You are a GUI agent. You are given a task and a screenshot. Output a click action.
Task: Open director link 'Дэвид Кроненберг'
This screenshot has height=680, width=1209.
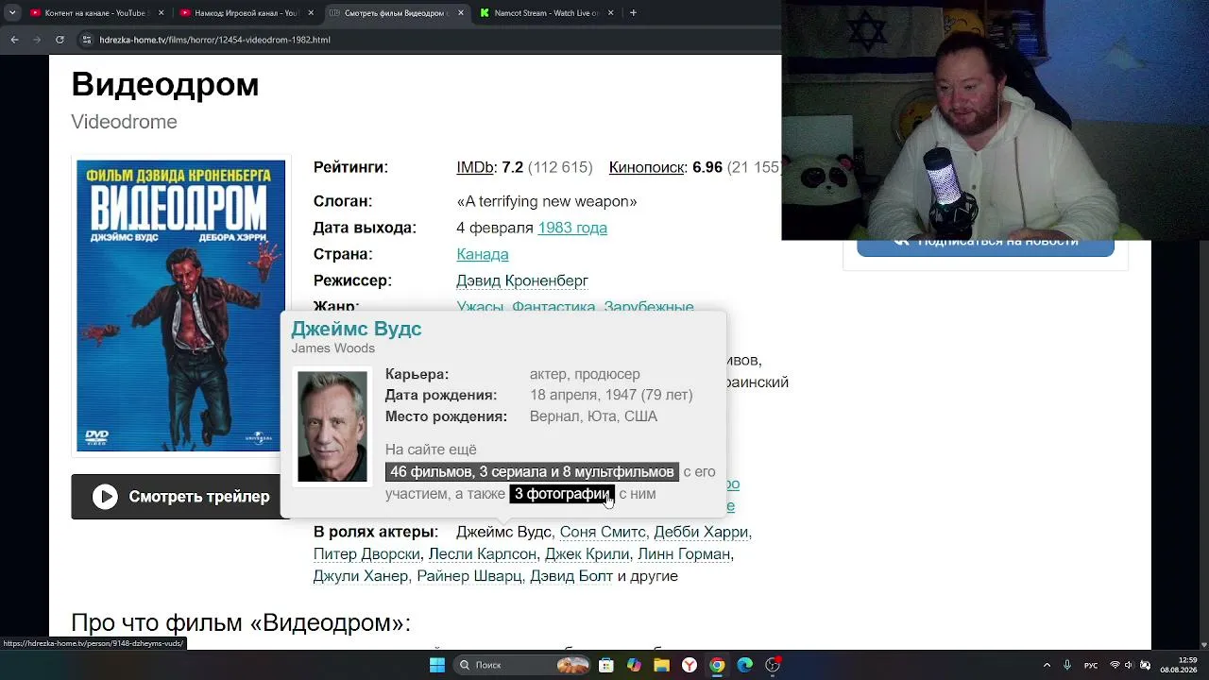(522, 280)
